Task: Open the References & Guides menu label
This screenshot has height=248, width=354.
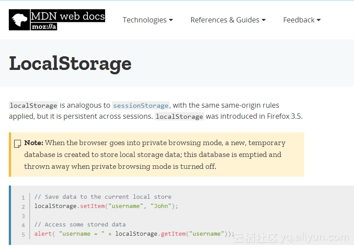Action: (225, 20)
